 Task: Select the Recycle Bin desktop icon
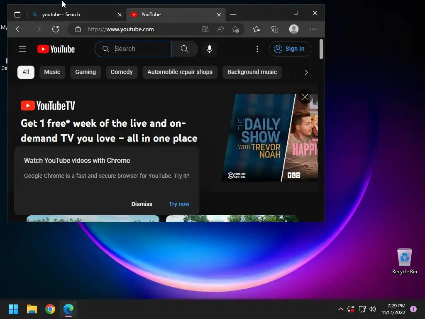point(404,262)
